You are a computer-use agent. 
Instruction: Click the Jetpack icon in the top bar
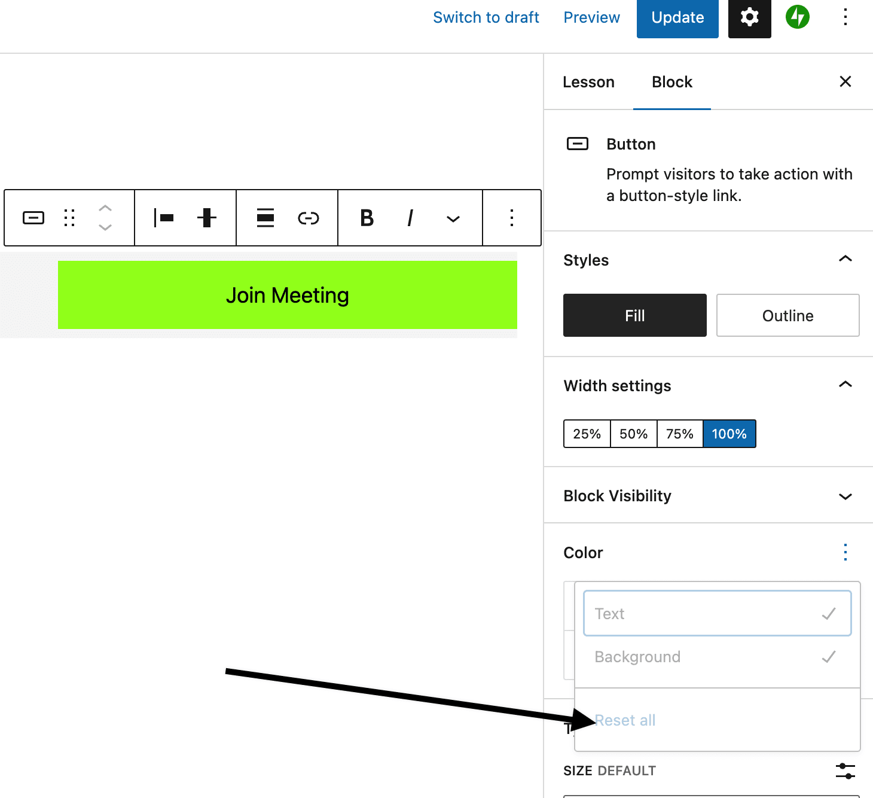798,17
